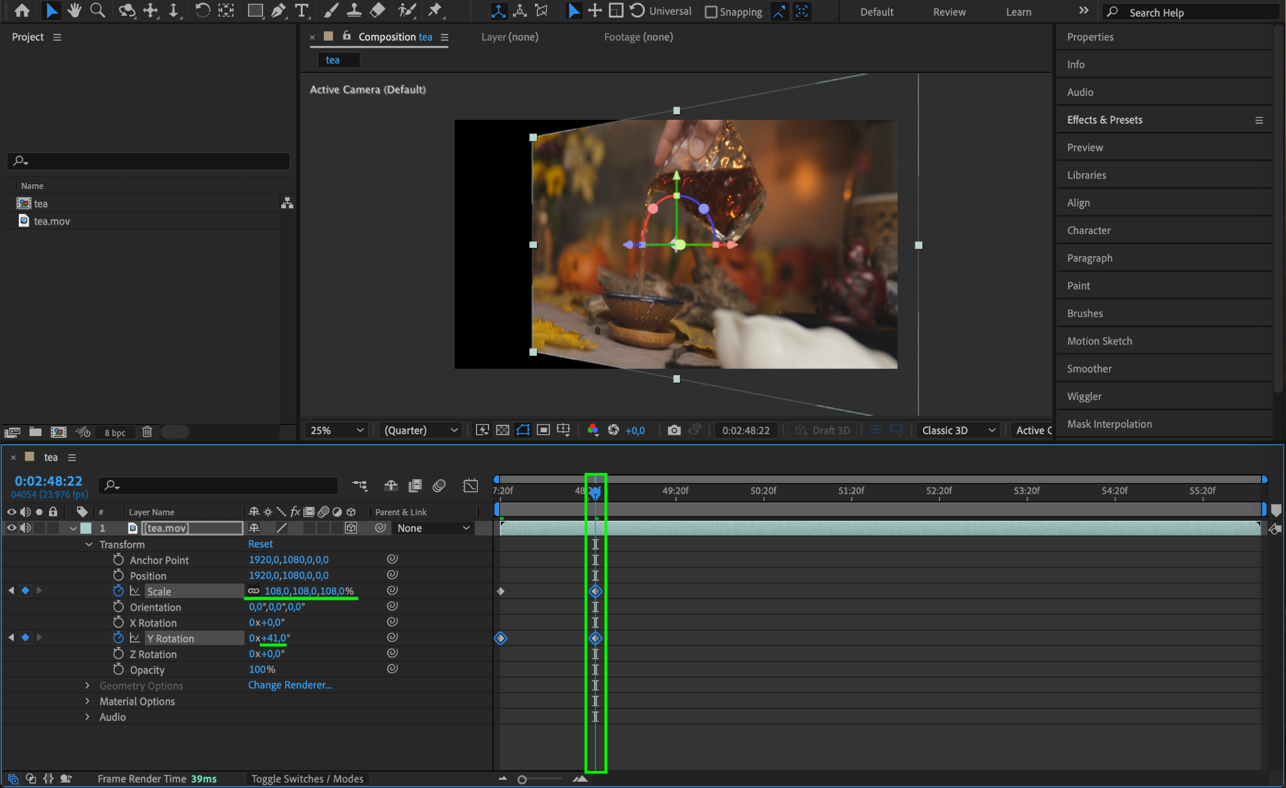
Task: Enable the Snapping checkbox
Action: pos(711,12)
